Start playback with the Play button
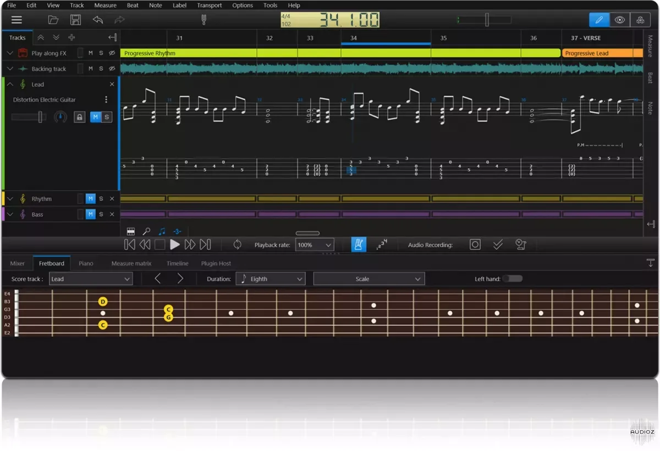The image size is (660, 451). pos(175,244)
